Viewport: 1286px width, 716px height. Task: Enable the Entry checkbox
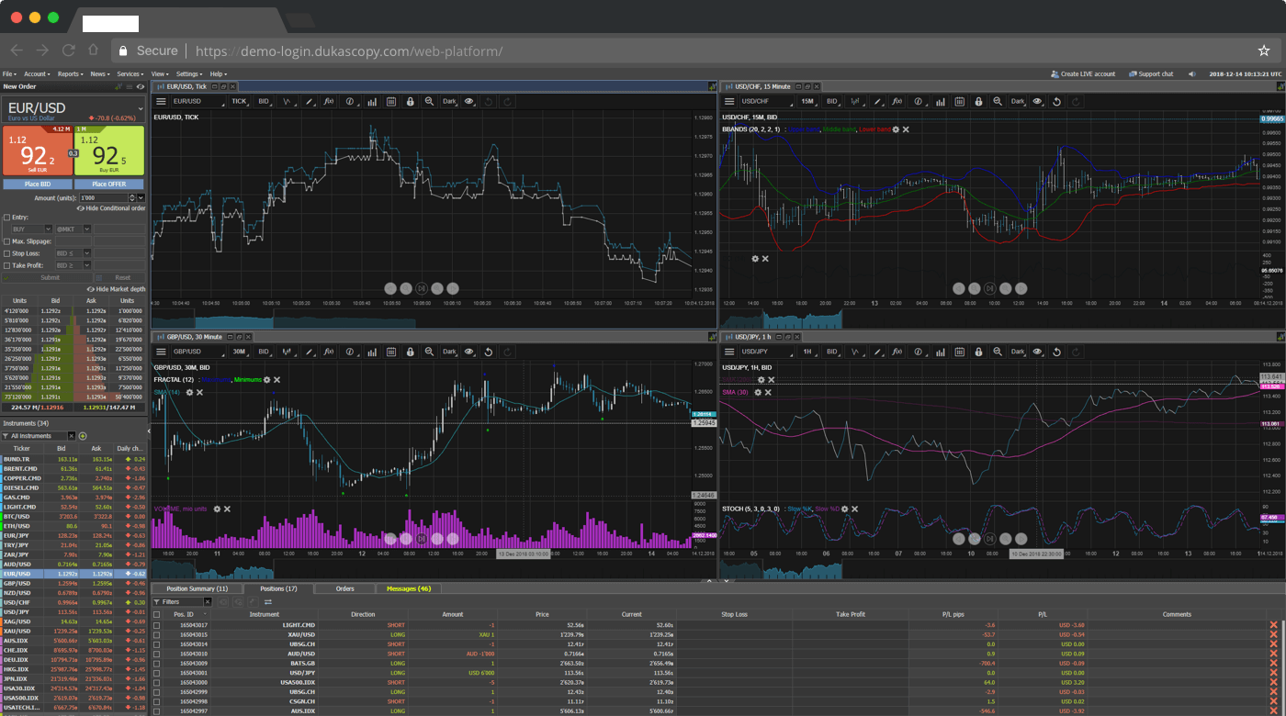(x=7, y=218)
